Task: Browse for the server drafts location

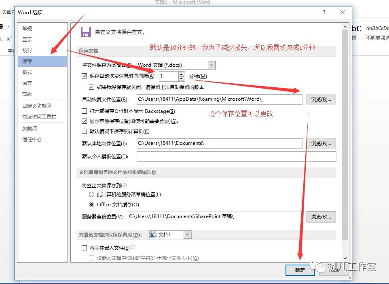Action: [x=321, y=217]
